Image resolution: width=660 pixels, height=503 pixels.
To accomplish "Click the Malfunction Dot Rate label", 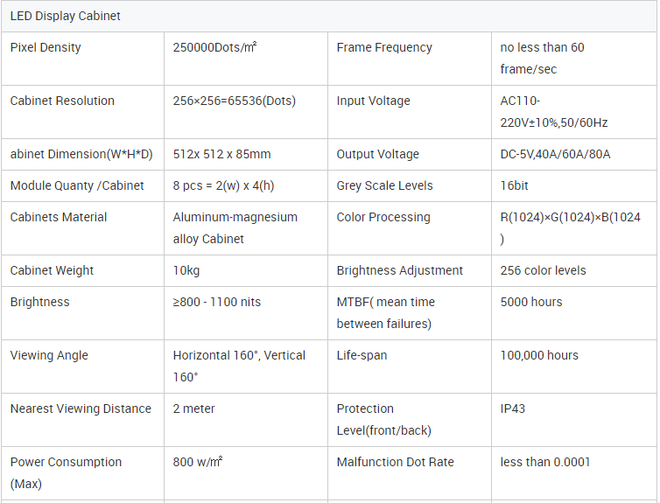I will (x=395, y=462).
